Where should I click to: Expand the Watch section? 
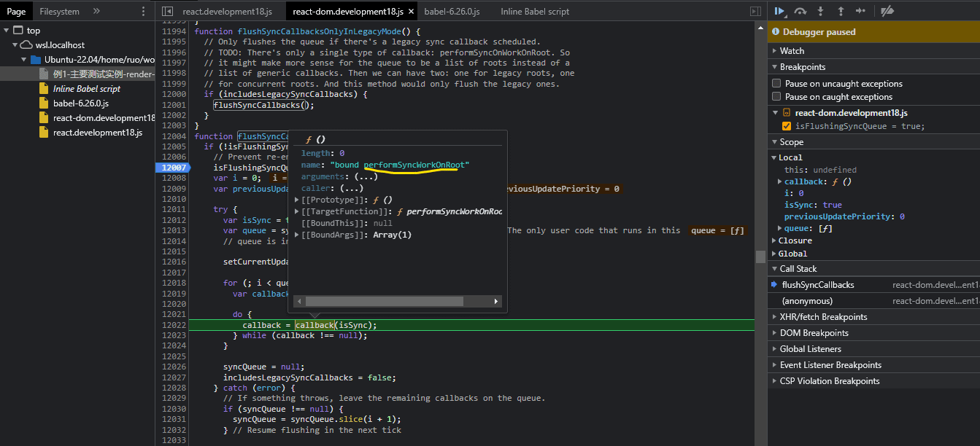point(792,51)
